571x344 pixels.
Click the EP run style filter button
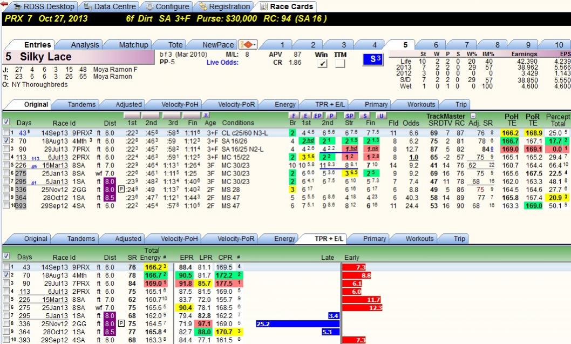pos(318,116)
